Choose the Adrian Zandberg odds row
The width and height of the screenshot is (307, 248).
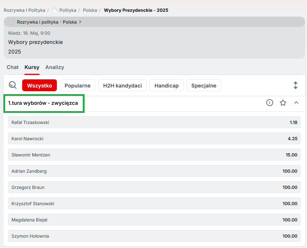(x=154, y=171)
